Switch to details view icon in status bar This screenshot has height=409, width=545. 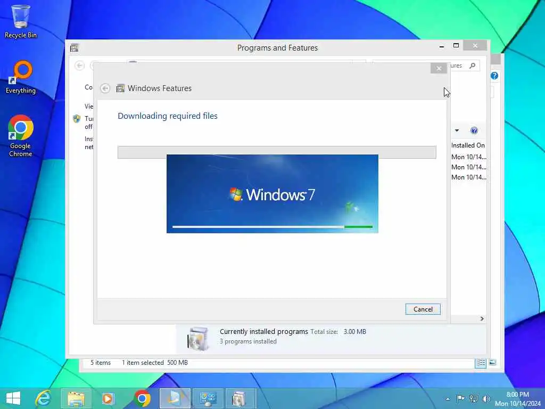[481, 363]
